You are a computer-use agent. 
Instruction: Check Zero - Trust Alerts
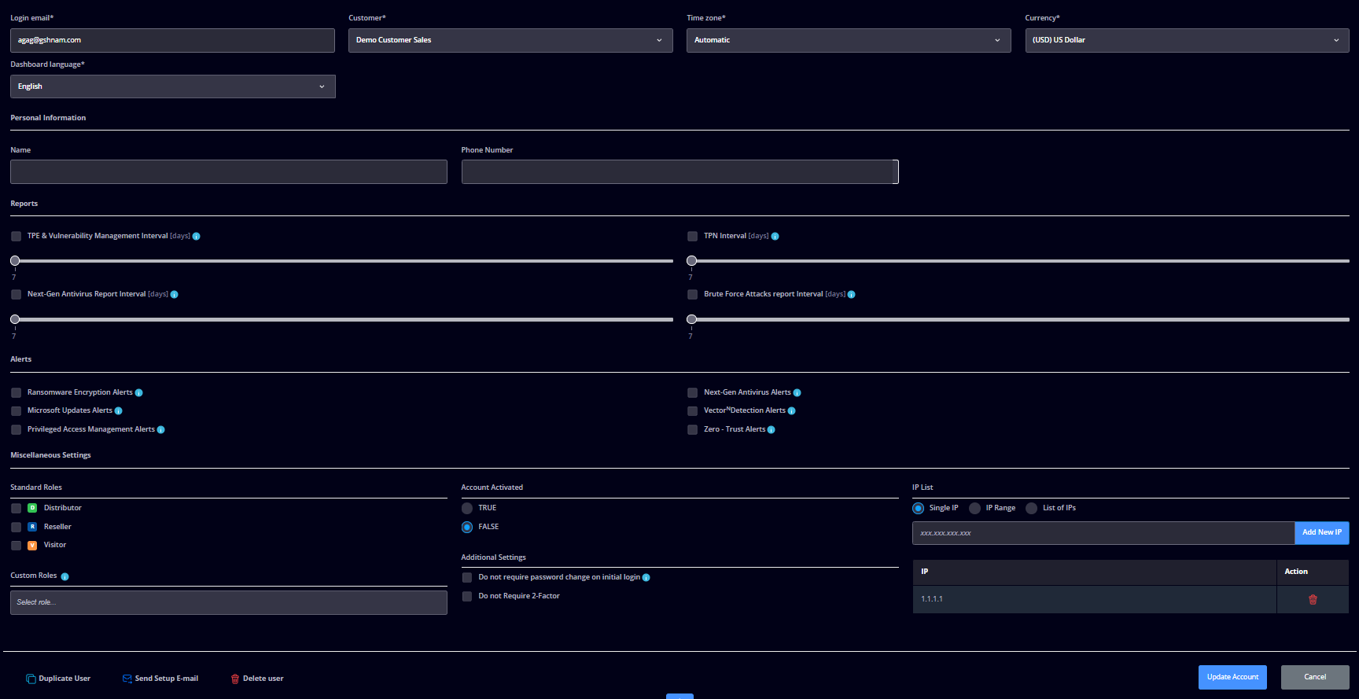pyautogui.click(x=692, y=429)
